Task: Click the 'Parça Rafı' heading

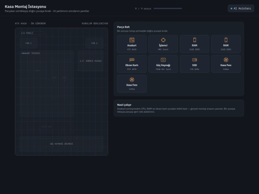Action: coord(123,27)
